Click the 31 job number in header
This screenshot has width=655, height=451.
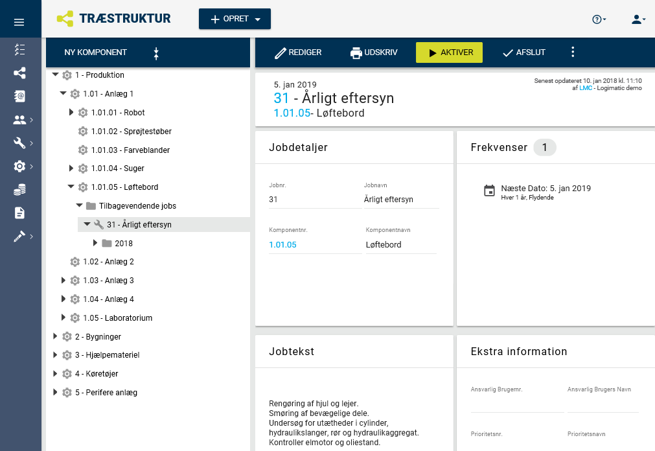coord(281,98)
